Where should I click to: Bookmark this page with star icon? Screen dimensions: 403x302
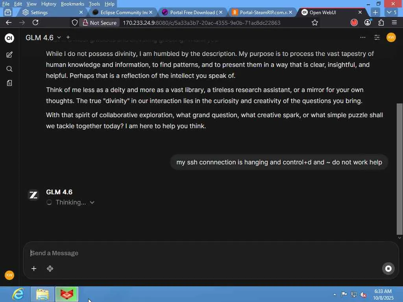pos(314,22)
